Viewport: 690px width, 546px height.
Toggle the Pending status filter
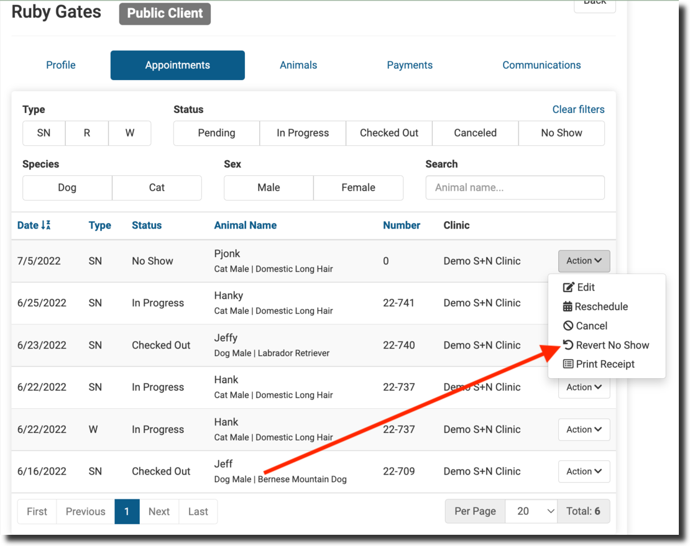216,133
